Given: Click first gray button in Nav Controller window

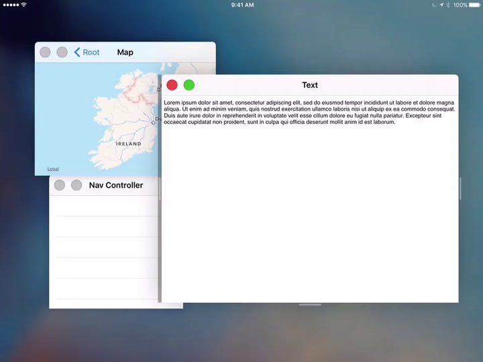Looking at the screenshot, I should click(60, 185).
